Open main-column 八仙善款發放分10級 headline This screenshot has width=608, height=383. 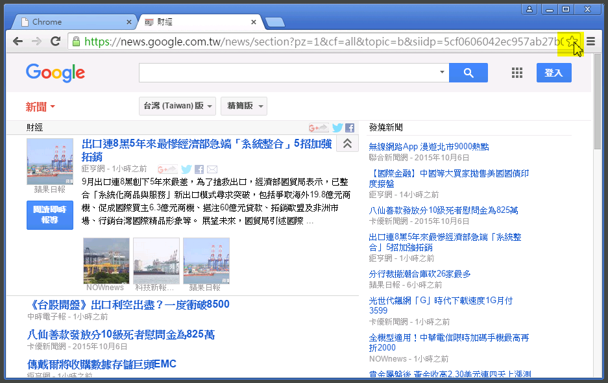(121, 334)
